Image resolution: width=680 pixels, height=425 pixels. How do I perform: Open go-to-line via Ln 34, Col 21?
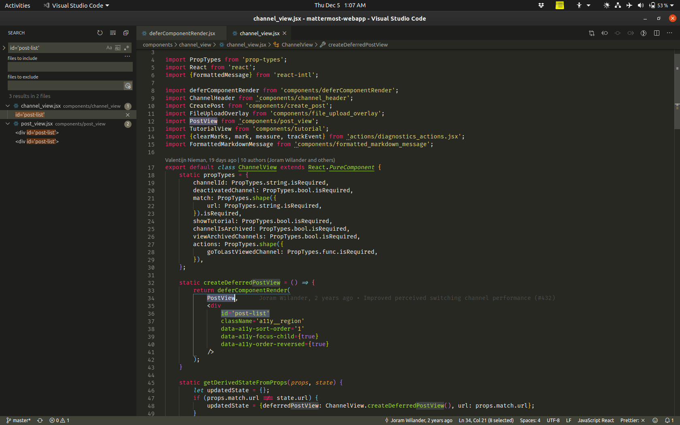click(486, 420)
